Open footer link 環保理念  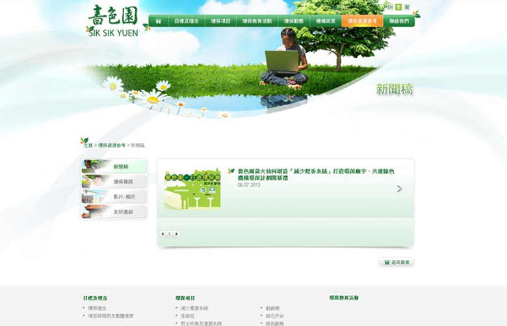(97, 308)
